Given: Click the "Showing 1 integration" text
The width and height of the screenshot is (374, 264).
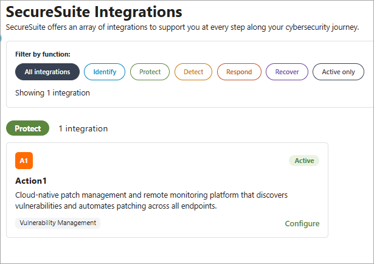Looking at the screenshot, I should [52, 93].
